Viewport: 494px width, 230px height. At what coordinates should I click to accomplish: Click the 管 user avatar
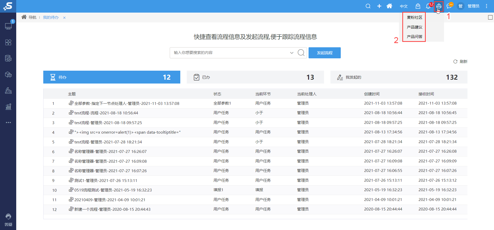point(461,6)
